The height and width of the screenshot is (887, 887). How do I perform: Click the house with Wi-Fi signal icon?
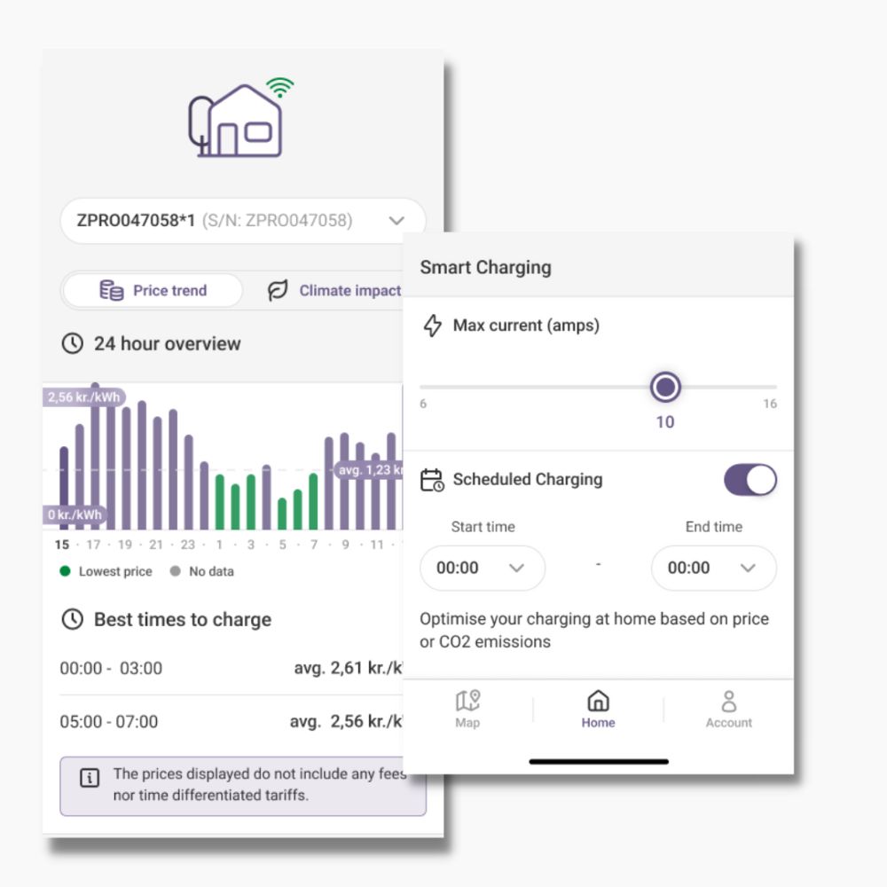point(238,120)
